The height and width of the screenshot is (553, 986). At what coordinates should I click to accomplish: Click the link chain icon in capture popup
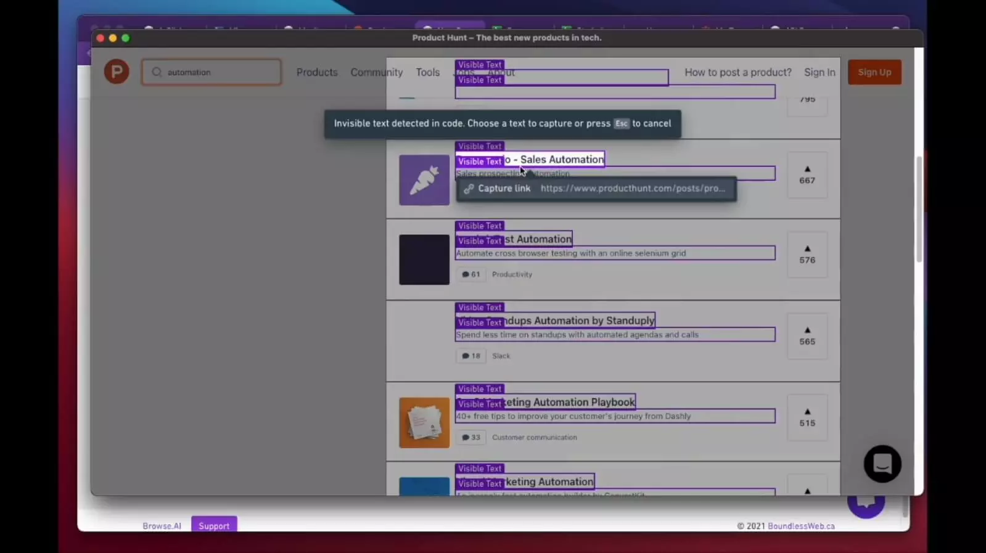coord(469,189)
